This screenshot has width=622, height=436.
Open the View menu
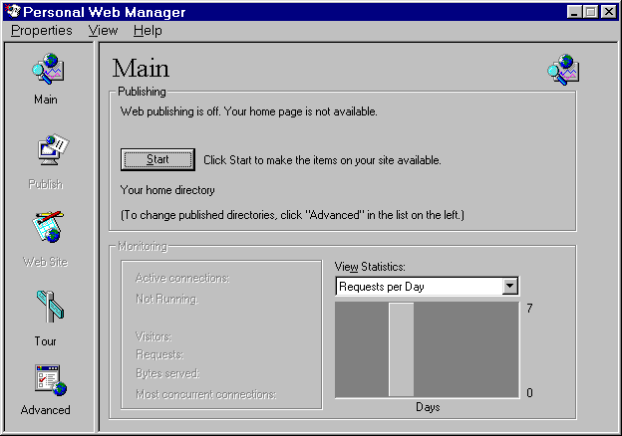tap(103, 31)
